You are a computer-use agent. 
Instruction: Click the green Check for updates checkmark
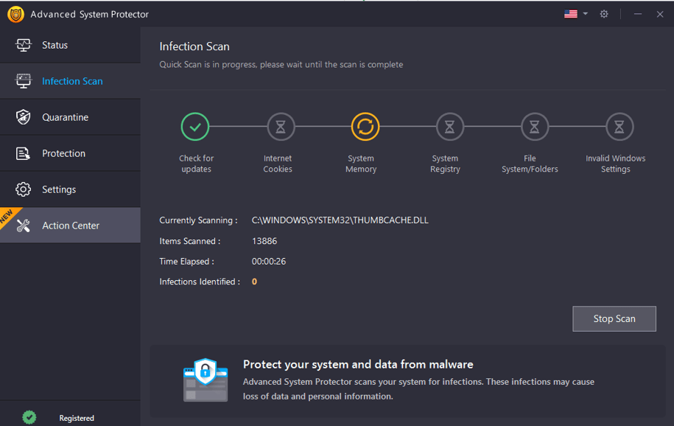(x=195, y=127)
